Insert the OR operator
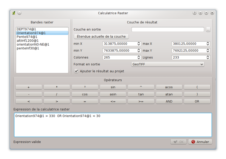 197,101
